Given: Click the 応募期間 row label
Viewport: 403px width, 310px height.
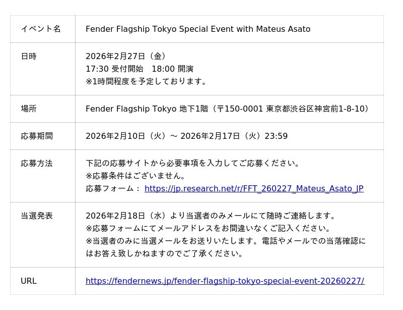Looking at the screenshot, I should [x=37, y=136].
